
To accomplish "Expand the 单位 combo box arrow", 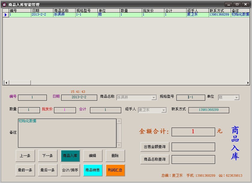I will click(237, 97).
